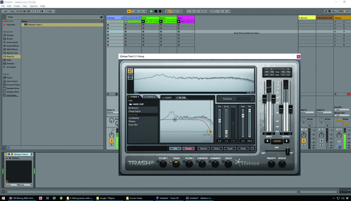Open the right 'none' dropdown on Trash 2 device
This screenshot has height=201, width=351.
click(25, 185)
